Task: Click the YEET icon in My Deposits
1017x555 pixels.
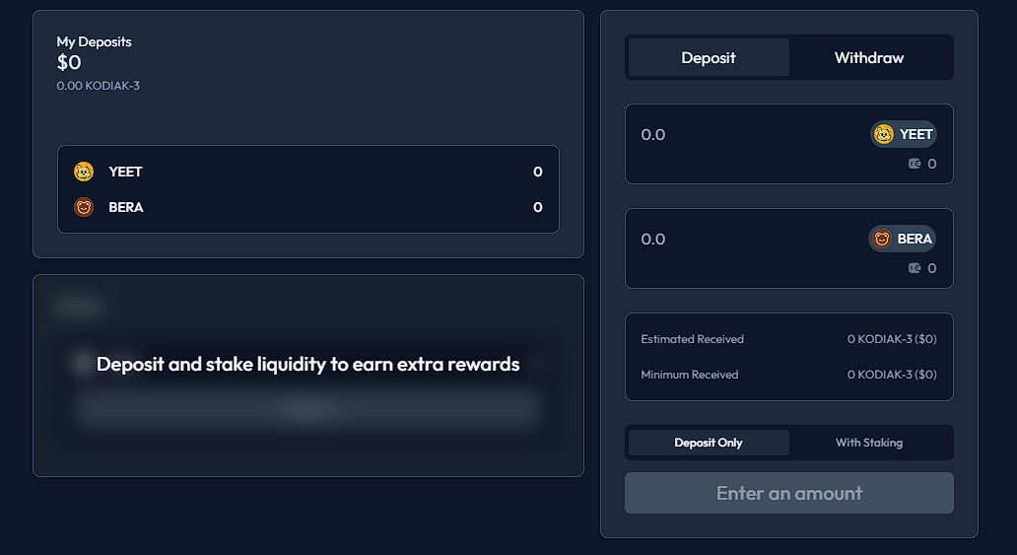Action: coord(84,172)
